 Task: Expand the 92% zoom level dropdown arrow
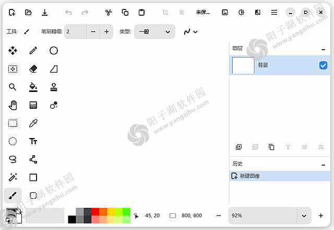point(304,216)
